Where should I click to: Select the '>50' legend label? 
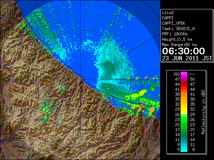pyautogui.click(x=176, y=74)
